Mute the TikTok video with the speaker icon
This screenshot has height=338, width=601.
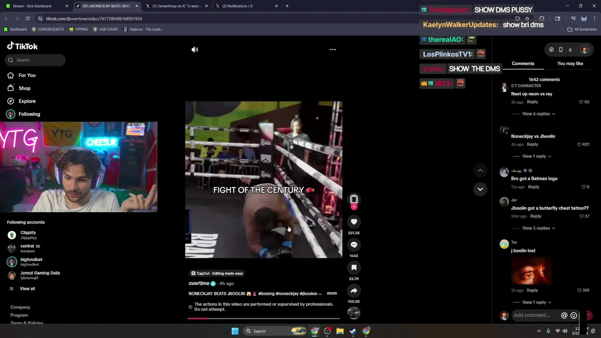195,49
